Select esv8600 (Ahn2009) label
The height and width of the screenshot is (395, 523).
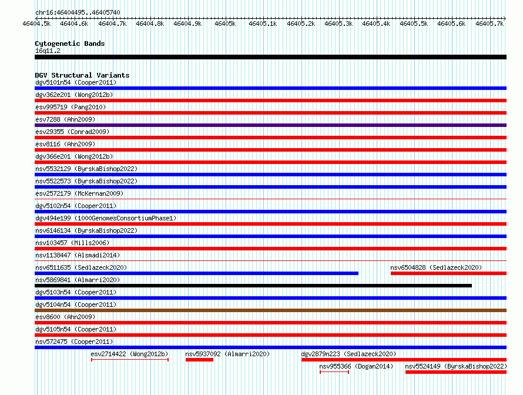pyautogui.click(x=65, y=317)
